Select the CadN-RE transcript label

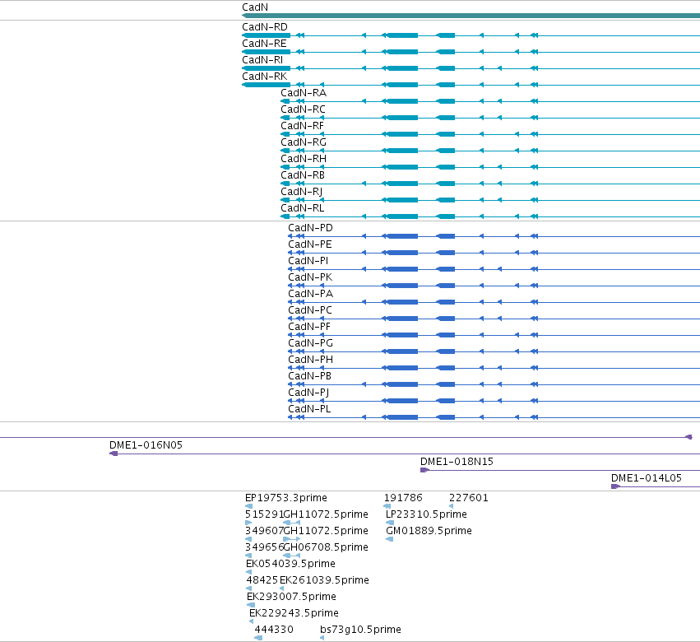(264, 44)
